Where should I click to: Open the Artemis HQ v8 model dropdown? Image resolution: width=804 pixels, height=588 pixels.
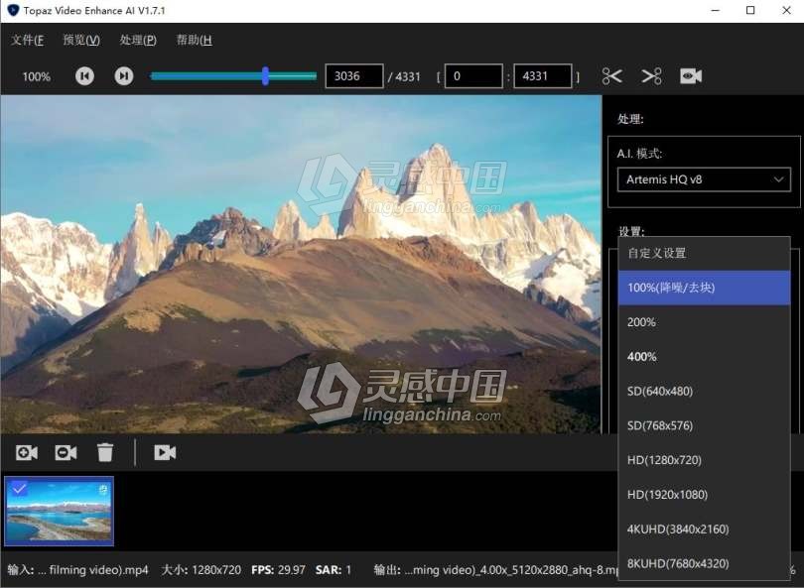[x=704, y=179]
